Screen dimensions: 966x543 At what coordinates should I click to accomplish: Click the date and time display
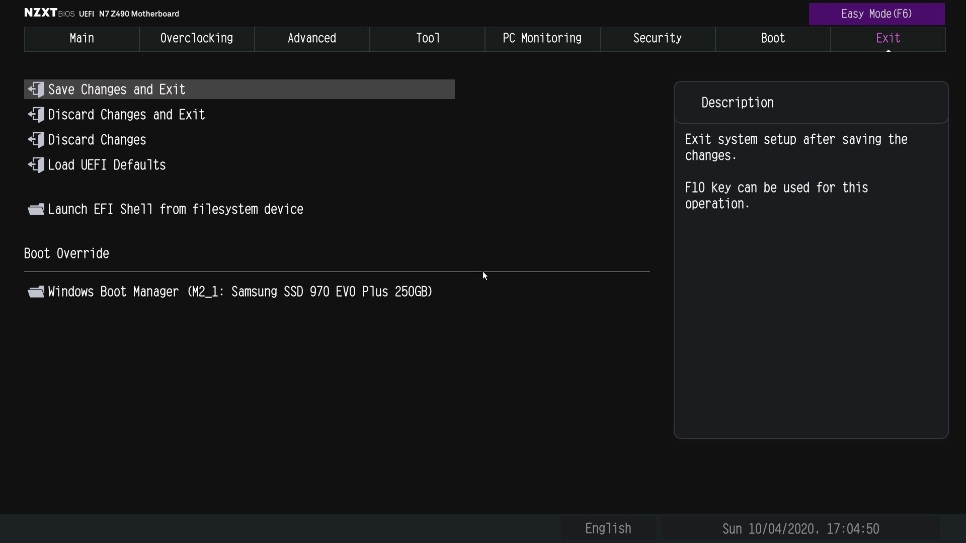click(800, 529)
